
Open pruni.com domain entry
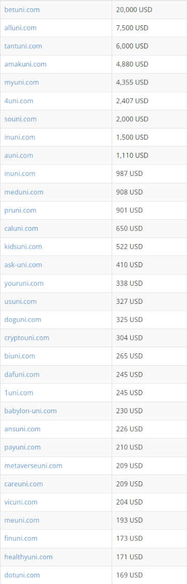pyautogui.click(x=21, y=210)
